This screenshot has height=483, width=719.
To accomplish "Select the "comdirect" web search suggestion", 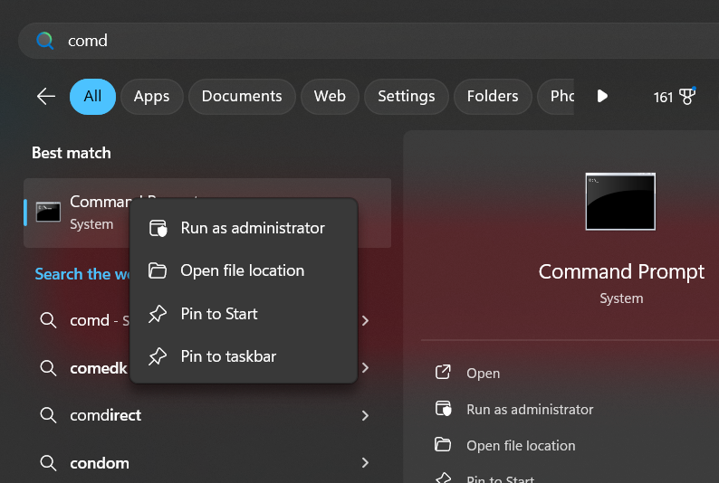I will [x=207, y=415].
